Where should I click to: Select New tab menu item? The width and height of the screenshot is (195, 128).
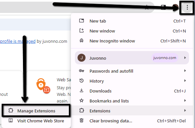point(132,21)
